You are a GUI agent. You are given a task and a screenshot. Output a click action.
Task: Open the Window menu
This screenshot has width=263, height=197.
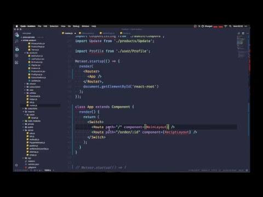[x=85, y=26]
